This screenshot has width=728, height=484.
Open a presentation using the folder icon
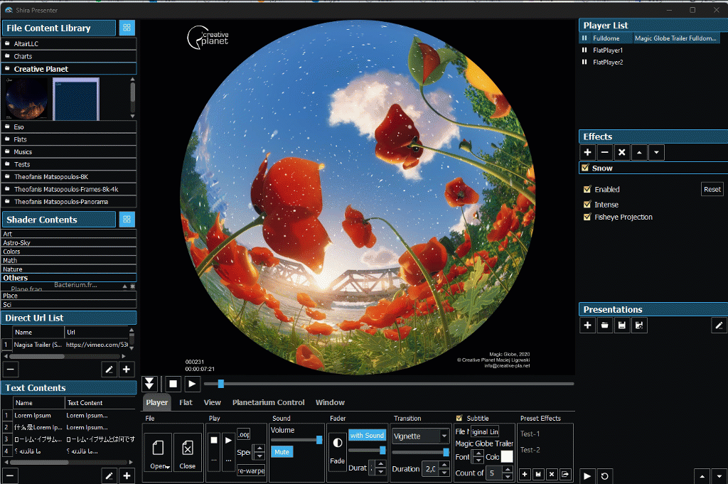coord(604,326)
